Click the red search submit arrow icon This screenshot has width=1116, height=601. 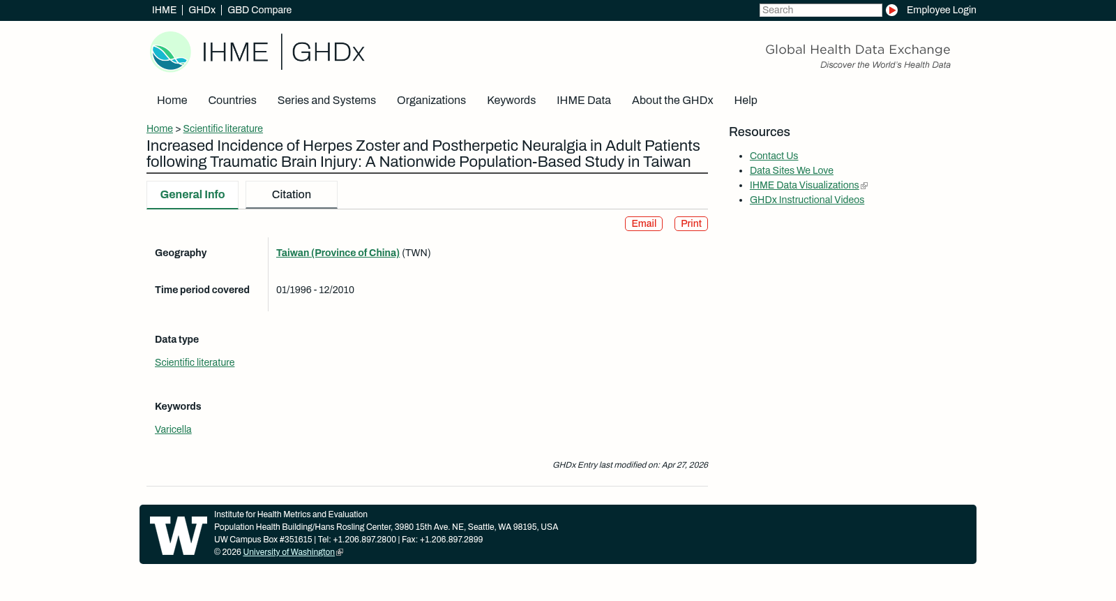(891, 10)
